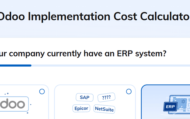The width and height of the screenshot is (190, 119).
Task: Click the unfilled part of progress bar
Action: pos(110,65)
